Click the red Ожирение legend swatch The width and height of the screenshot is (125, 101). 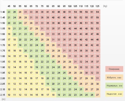click(114, 69)
